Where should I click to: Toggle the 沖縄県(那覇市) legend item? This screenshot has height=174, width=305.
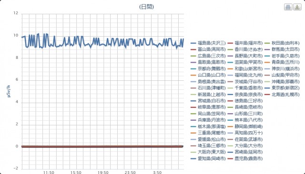point(282,81)
